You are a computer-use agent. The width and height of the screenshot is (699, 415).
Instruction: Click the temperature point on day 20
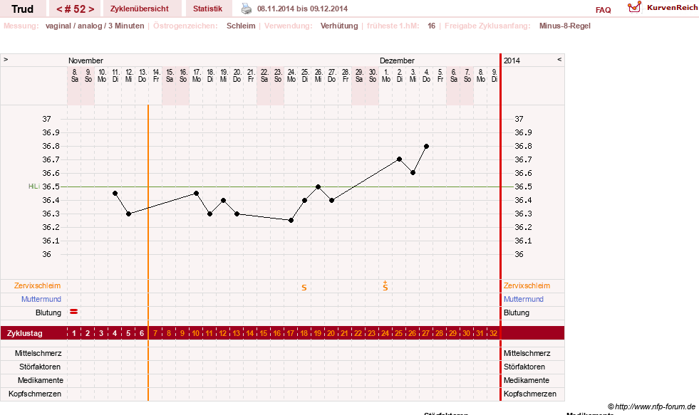(331, 200)
